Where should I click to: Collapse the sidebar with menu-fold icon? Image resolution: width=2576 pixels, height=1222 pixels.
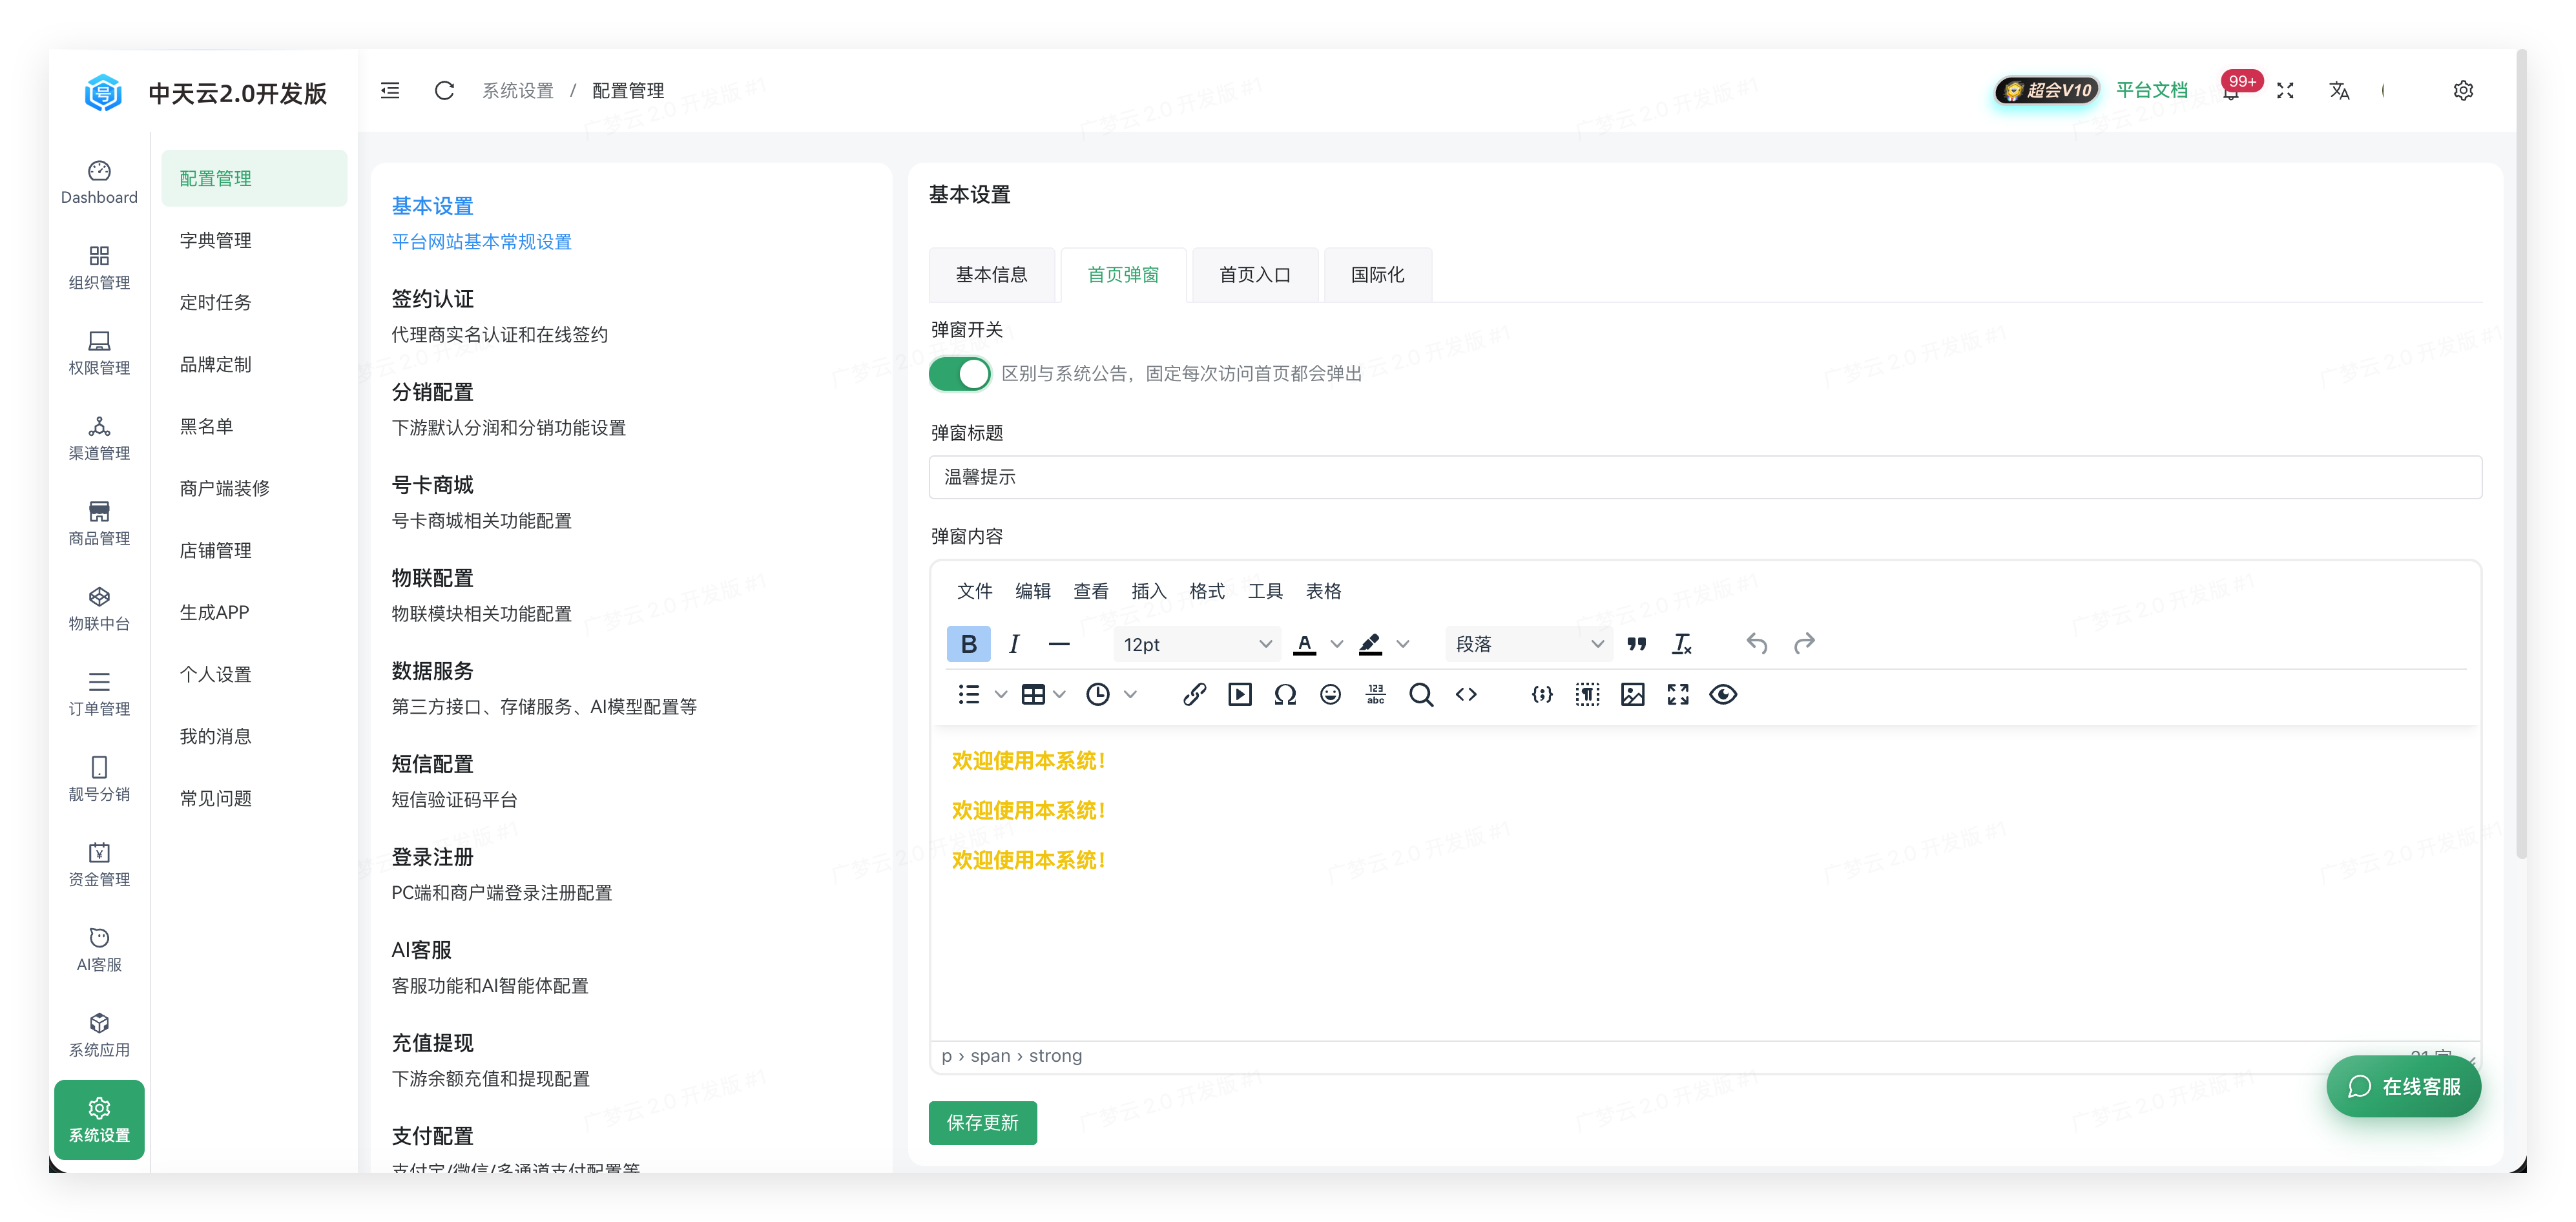pyautogui.click(x=390, y=90)
